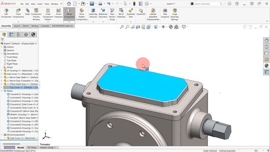The height and width of the screenshot is (152, 270).
Task: Open Component Preview Window
Action: (36, 14)
